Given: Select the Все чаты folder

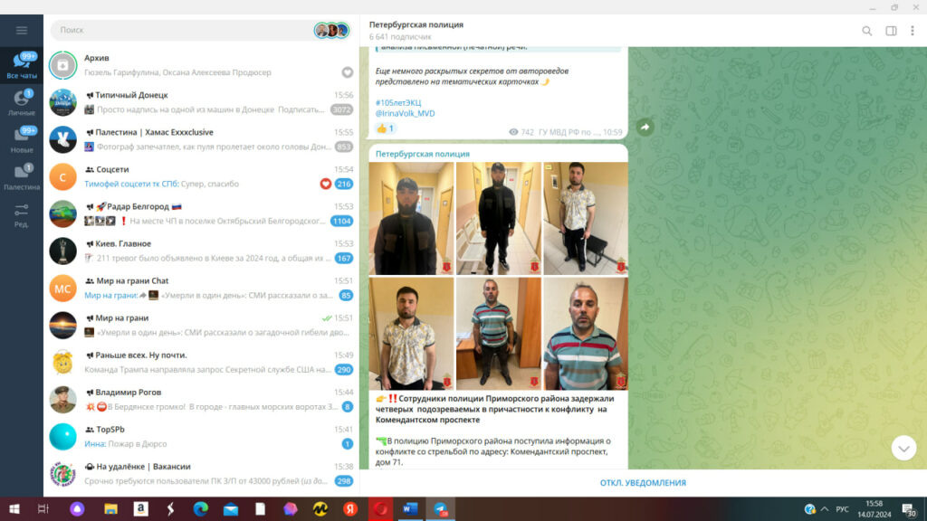Looking at the screenshot, I should tap(22, 65).
